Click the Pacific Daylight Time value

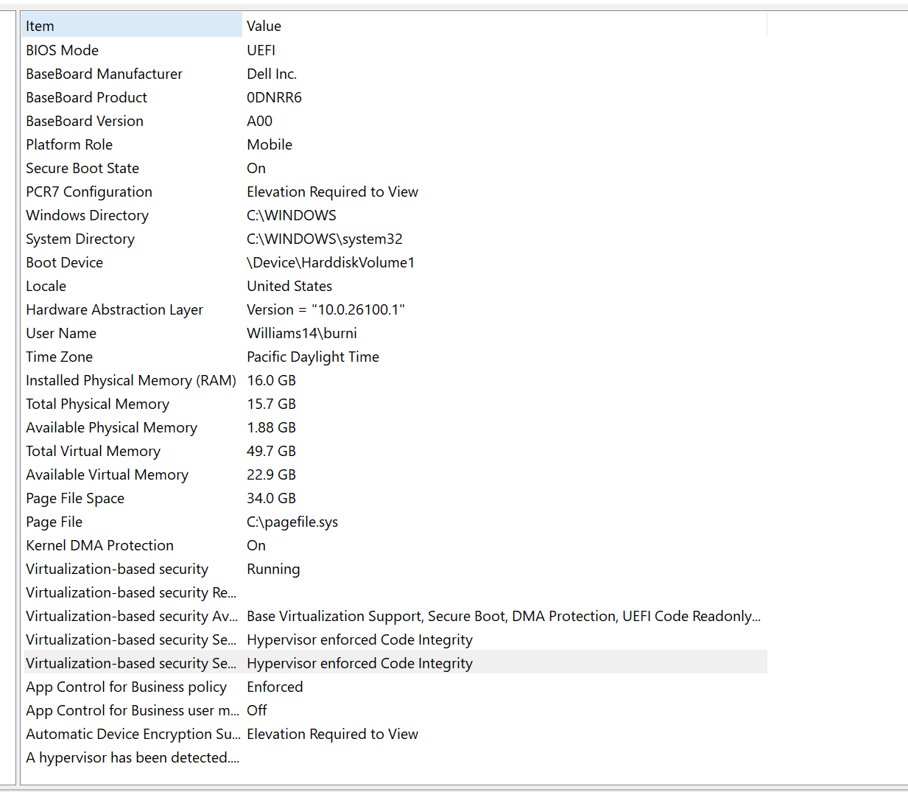(313, 357)
